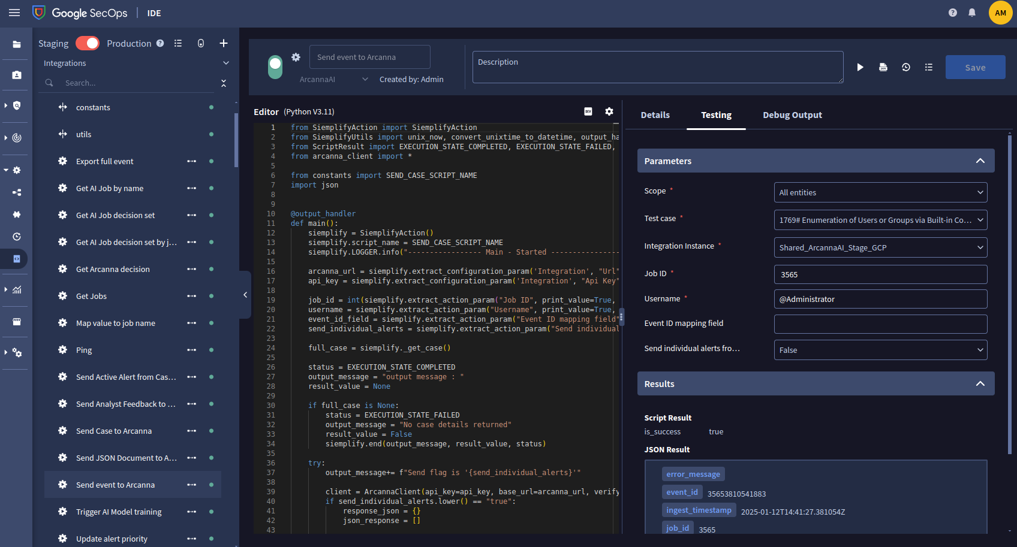Open the notifications bell
Image resolution: width=1017 pixels, height=547 pixels.
[x=972, y=13]
